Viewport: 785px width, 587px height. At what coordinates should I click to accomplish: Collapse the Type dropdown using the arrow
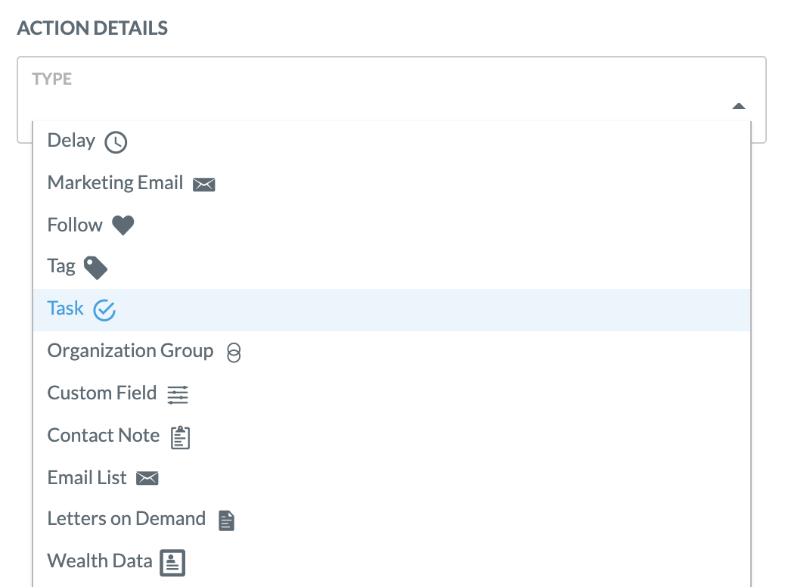738,106
